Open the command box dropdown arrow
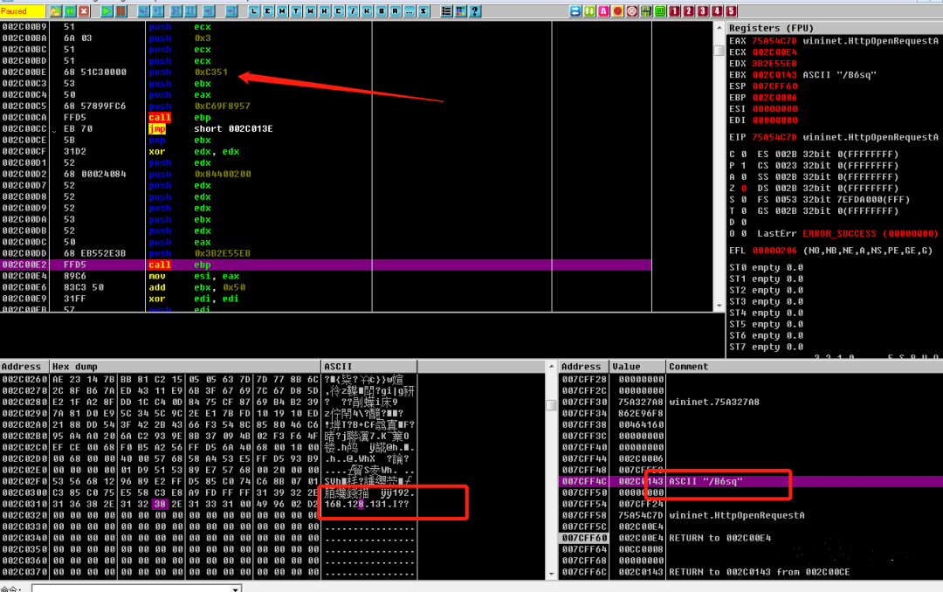This screenshot has width=943, height=592. point(236,589)
